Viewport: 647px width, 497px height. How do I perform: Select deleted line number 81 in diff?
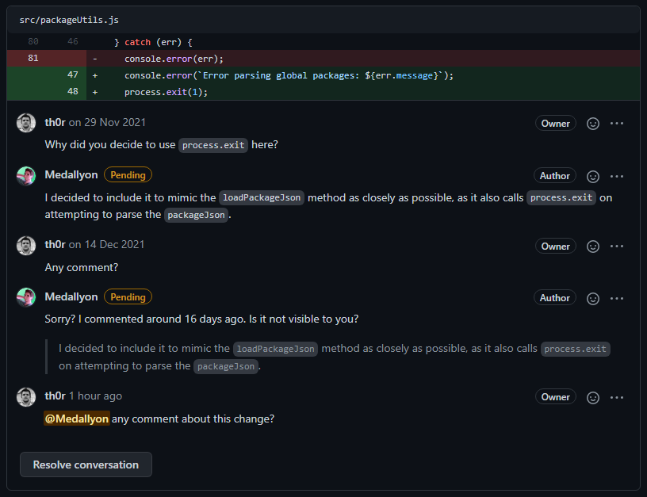pos(33,59)
